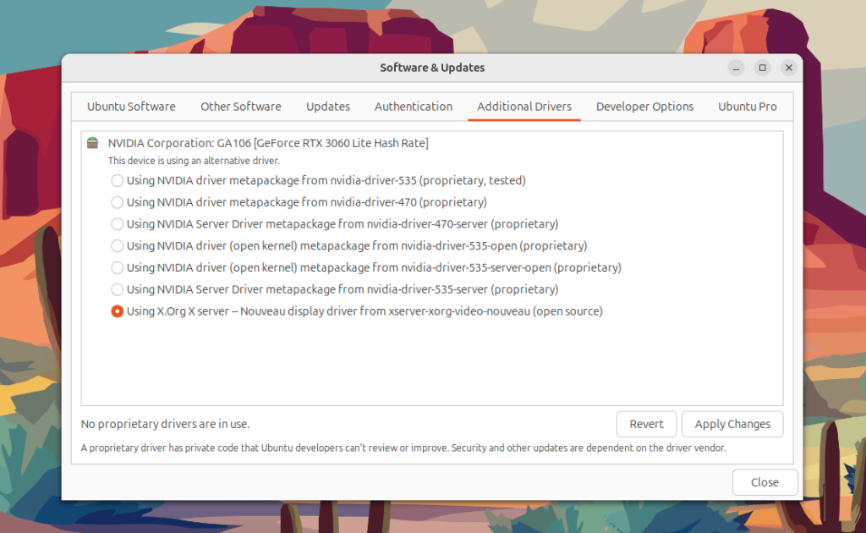Click the NVIDIA graphics card device icon
Viewport: 866px width, 533px height.
click(x=93, y=143)
